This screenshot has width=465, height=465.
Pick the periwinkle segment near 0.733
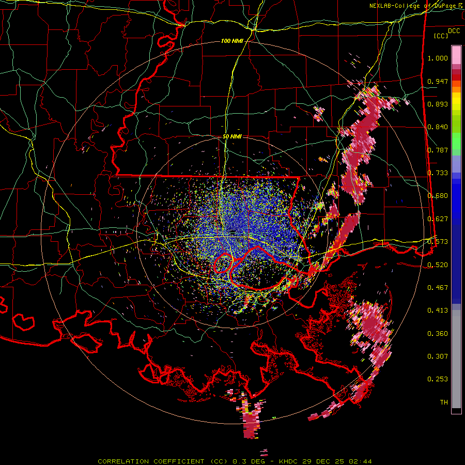(456, 164)
